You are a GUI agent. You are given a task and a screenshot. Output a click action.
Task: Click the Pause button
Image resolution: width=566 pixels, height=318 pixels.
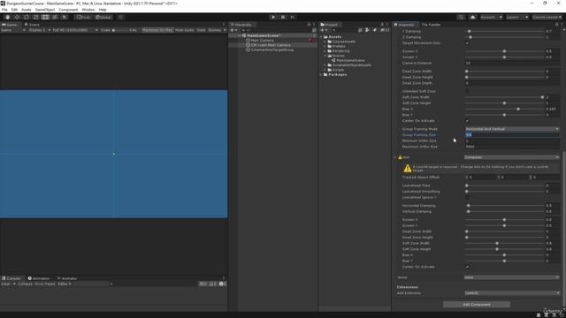tap(283, 17)
